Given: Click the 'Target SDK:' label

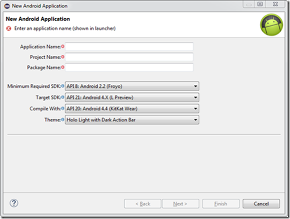Looking at the screenshot, I should point(48,97).
